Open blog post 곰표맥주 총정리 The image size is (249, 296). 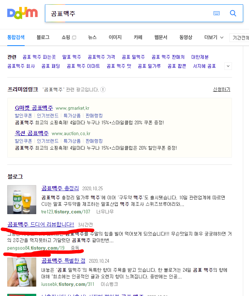(60, 188)
